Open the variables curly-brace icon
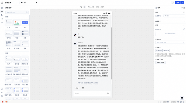Image resolution: width=186 pixels, height=103 pixels. [x=2, y=22]
